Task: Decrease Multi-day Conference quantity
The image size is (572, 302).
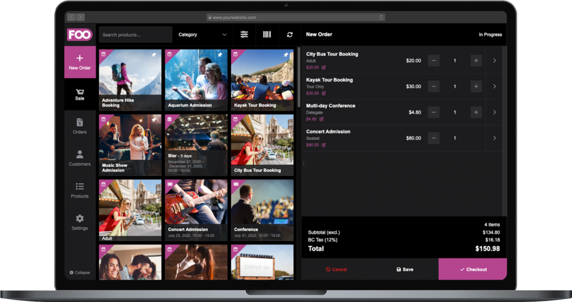Action: [x=433, y=112]
